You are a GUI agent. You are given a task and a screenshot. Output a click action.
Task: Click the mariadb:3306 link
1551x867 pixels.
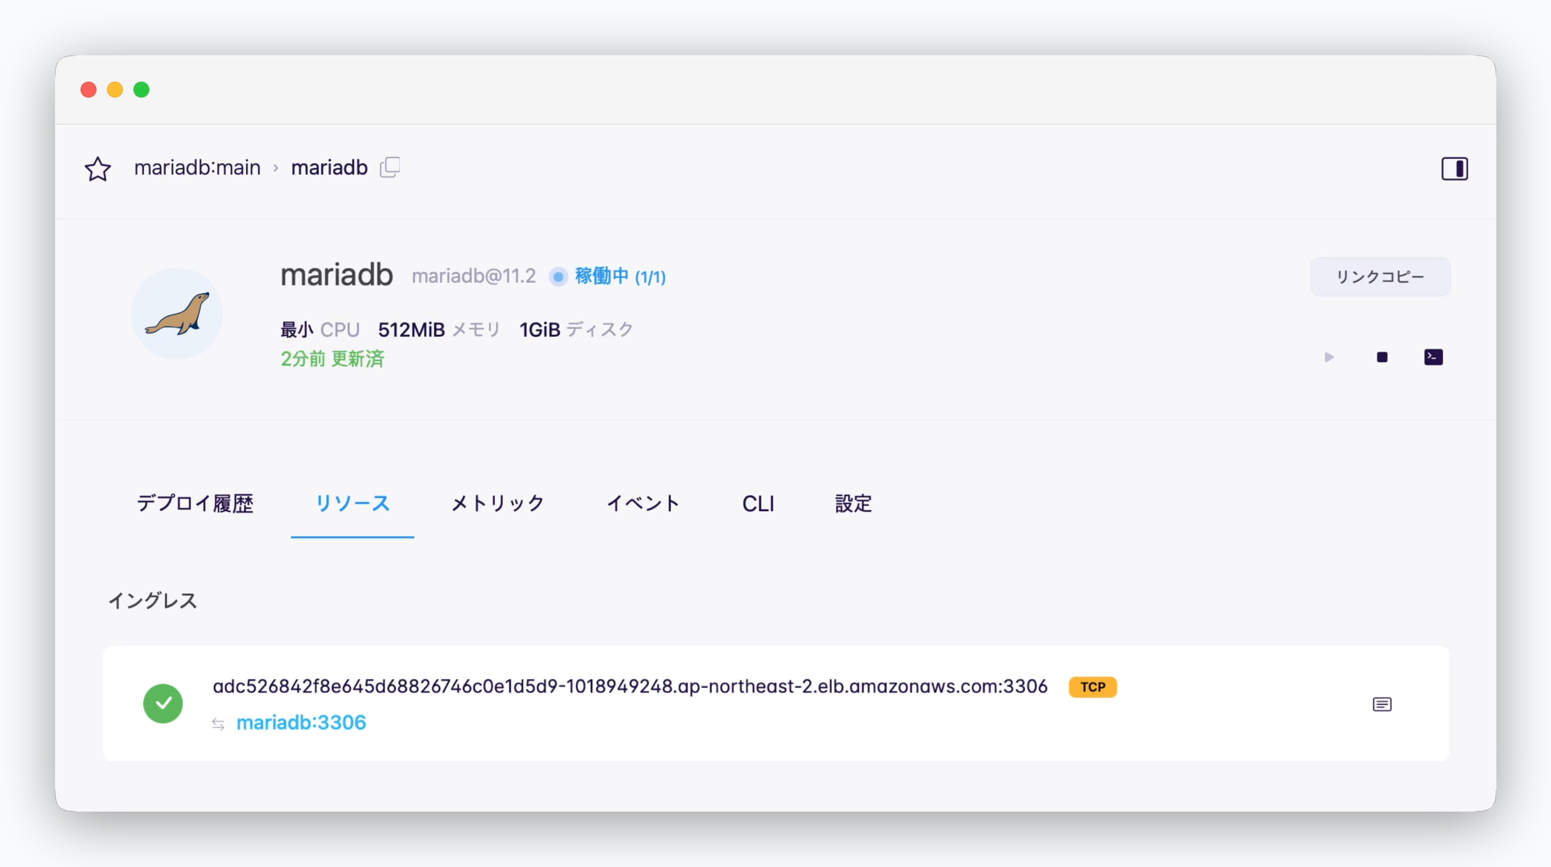click(301, 722)
